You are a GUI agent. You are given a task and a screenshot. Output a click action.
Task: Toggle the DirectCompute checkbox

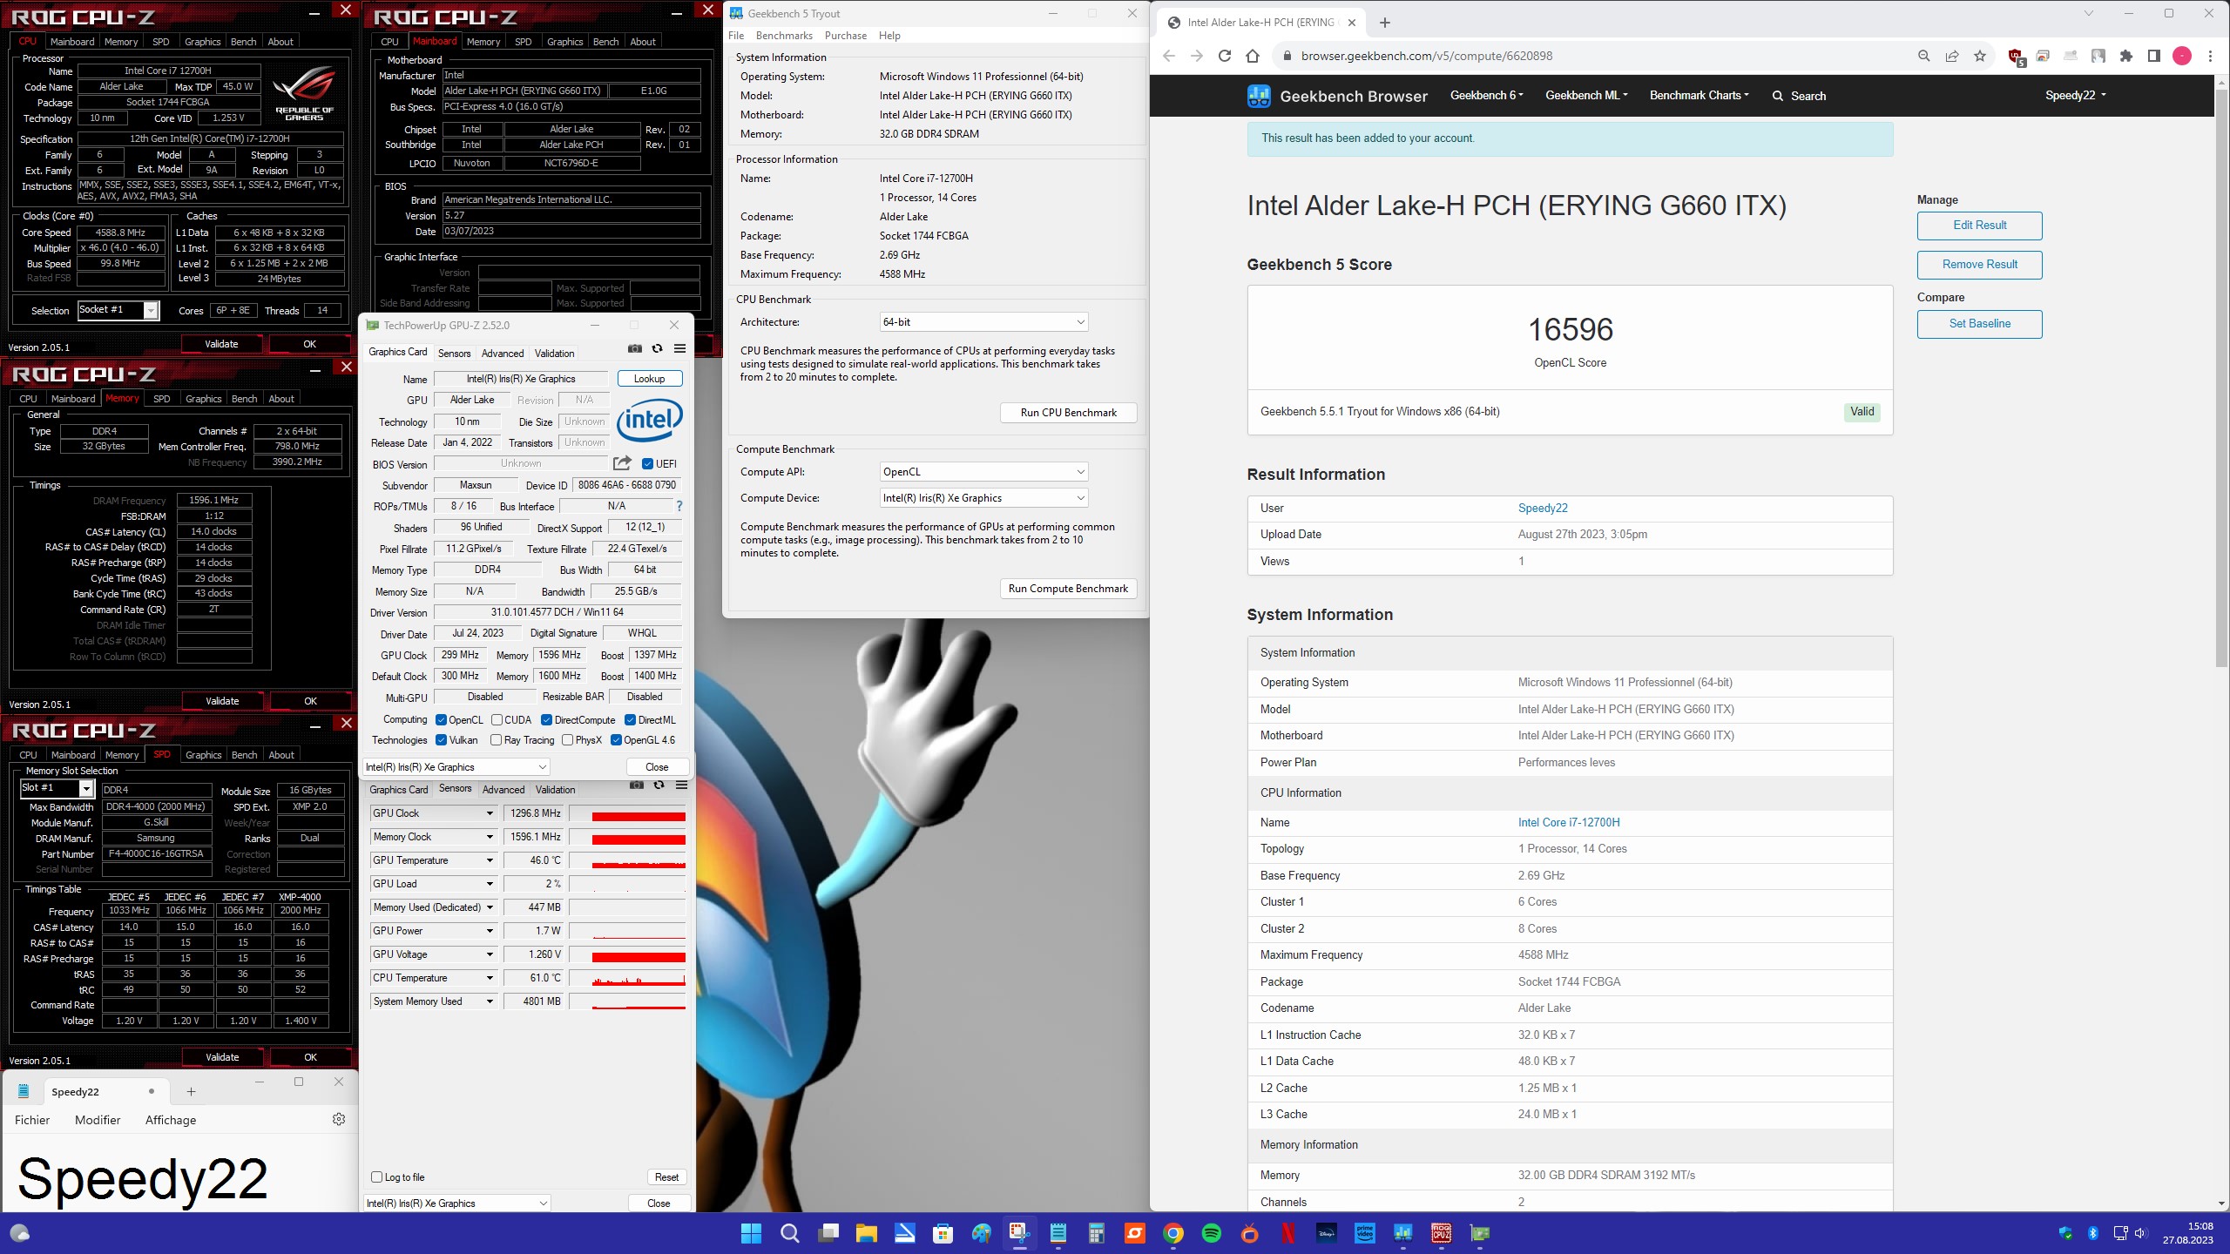546,720
